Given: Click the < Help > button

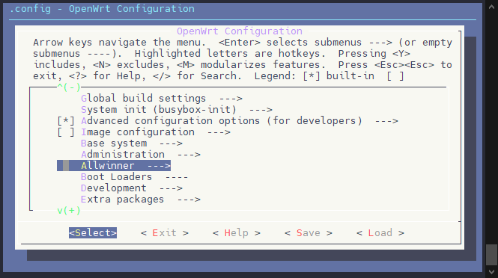Looking at the screenshot, I should point(237,233).
